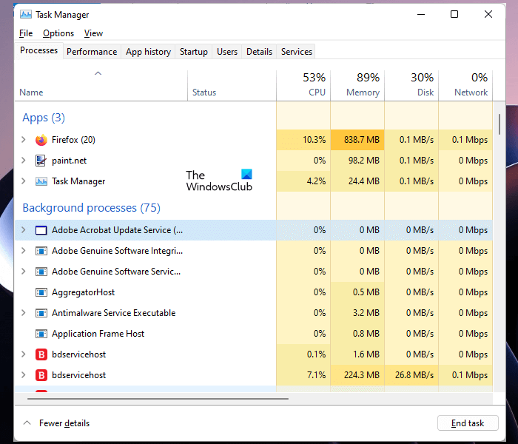Expand the Firefox process group
The image size is (518, 444).
24,140
